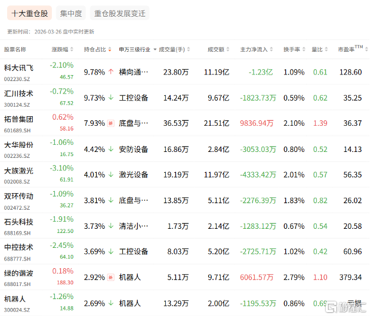The height and width of the screenshot is (317, 370).
Task: Click the 新 badge beside 2.92%
Action: click(110, 277)
